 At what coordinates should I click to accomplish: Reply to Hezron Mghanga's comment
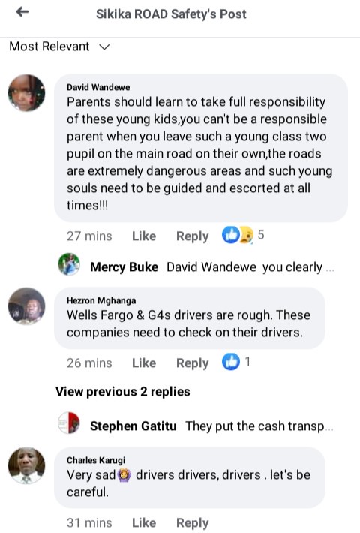(192, 363)
